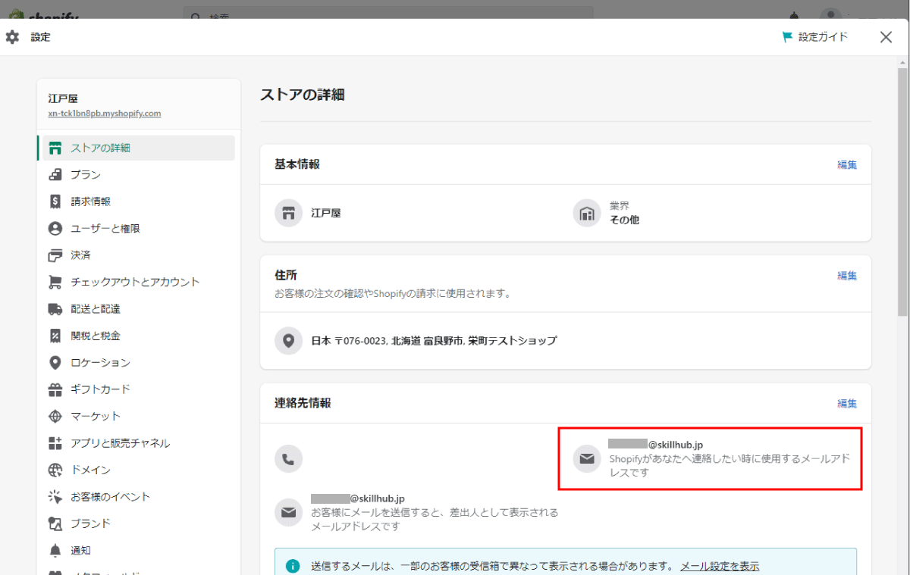Open the xn-tck1bn8pb.myshopify.com store link
Screen dimensions: 910x575
pos(104,114)
